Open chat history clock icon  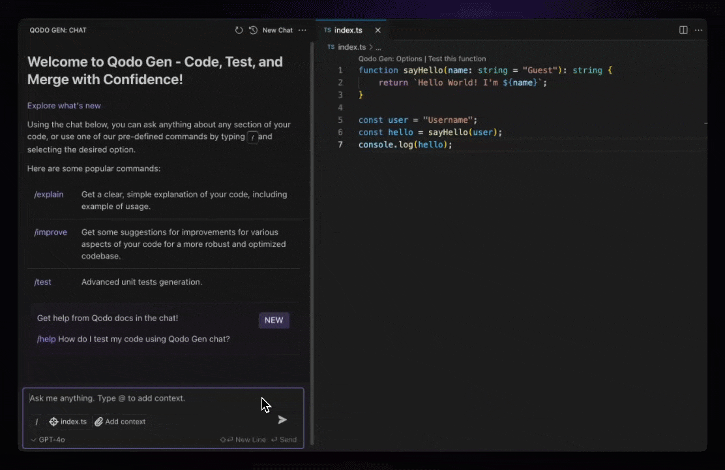254,30
